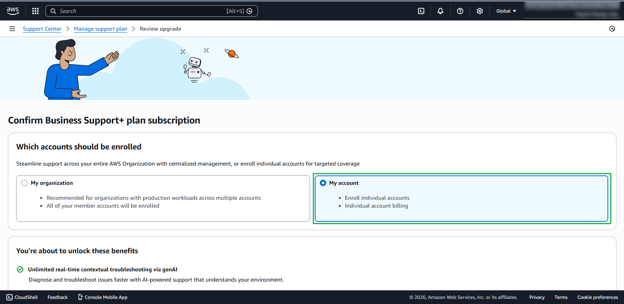This screenshot has width=624, height=304.
Task: Go to the AWS home logo
Action: tap(13, 11)
